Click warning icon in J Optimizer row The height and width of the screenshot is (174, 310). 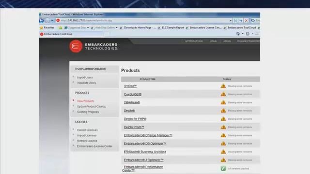click(223, 160)
